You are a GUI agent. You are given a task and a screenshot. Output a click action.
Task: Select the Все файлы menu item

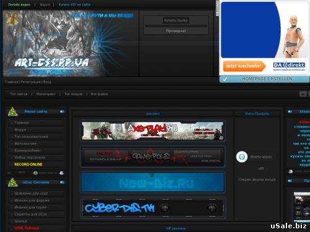coord(99,94)
